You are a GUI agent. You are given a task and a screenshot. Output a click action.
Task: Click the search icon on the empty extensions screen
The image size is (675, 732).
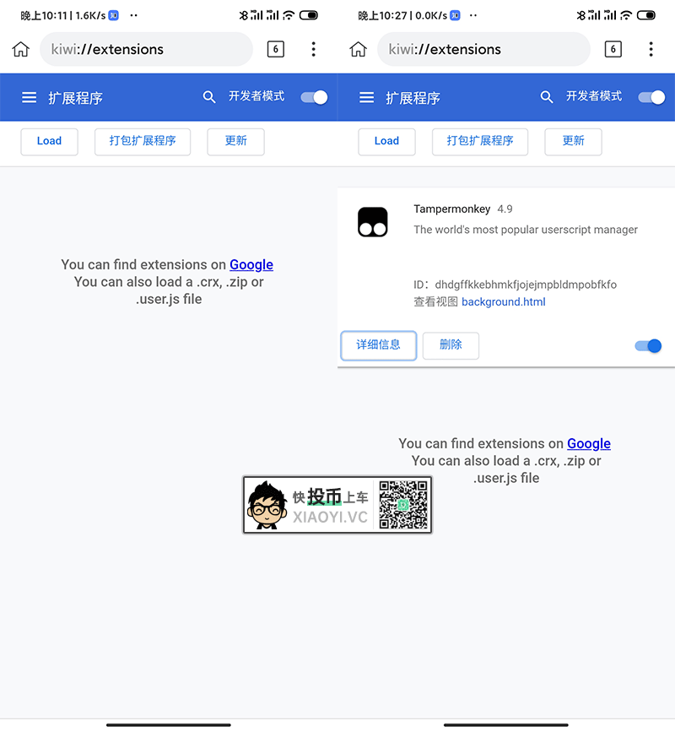tap(209, 97)
